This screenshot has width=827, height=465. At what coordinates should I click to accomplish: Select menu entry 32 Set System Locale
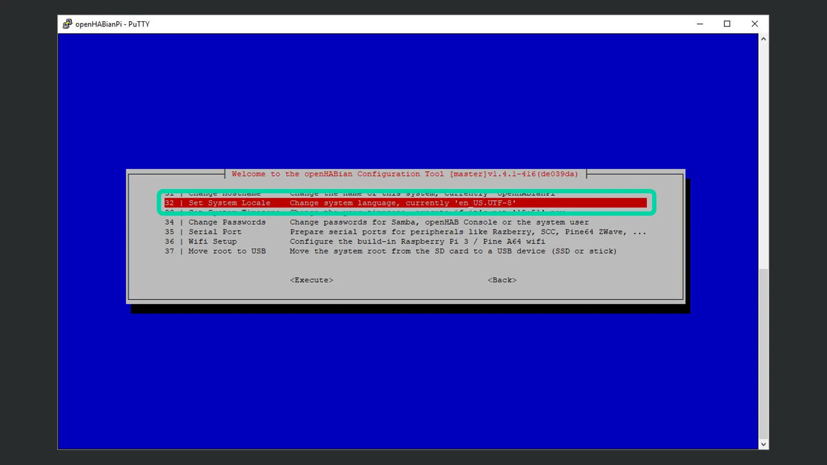point(405,203)
